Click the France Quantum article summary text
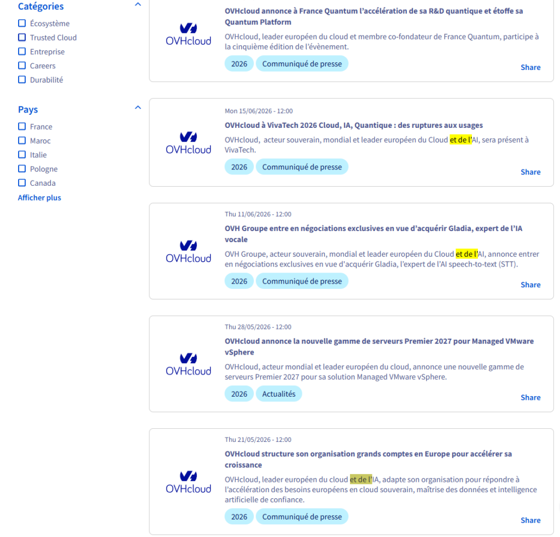 coord(381,42)
